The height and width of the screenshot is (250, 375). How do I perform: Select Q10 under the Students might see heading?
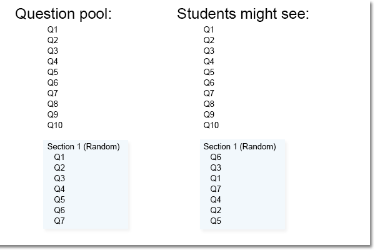coord(211,125)
